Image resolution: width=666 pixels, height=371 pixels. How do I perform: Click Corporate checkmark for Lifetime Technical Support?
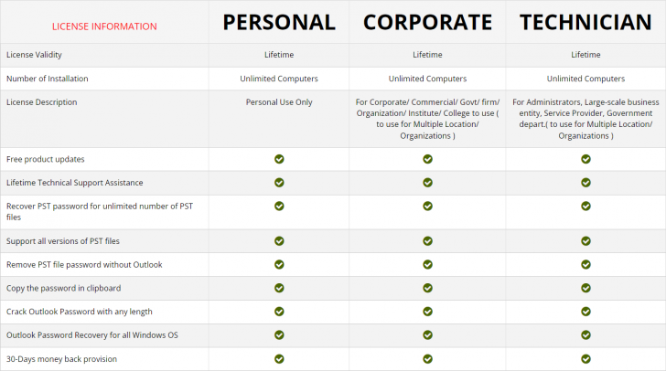point(427,183)
